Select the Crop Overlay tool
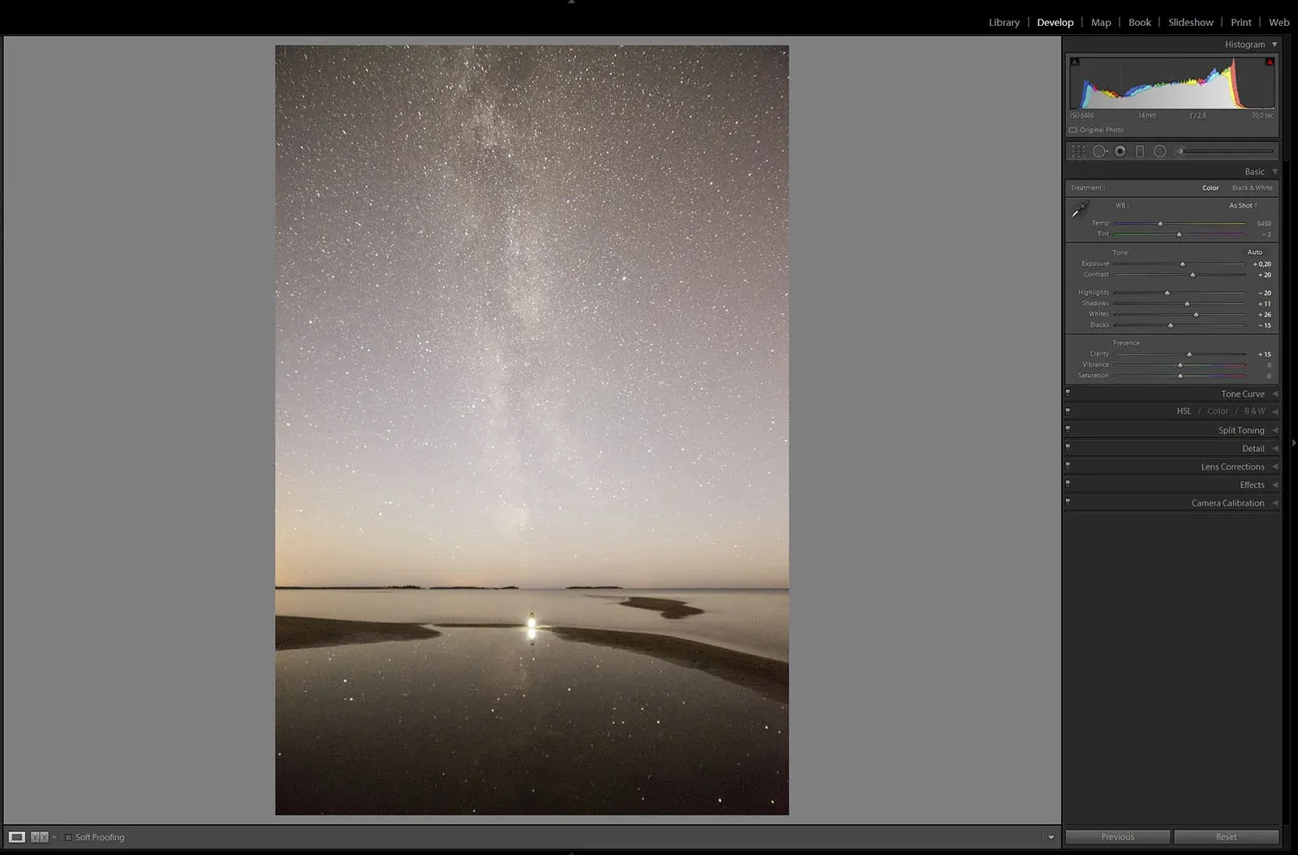This screenshot has width=1298, height=855. (1078, 151)
